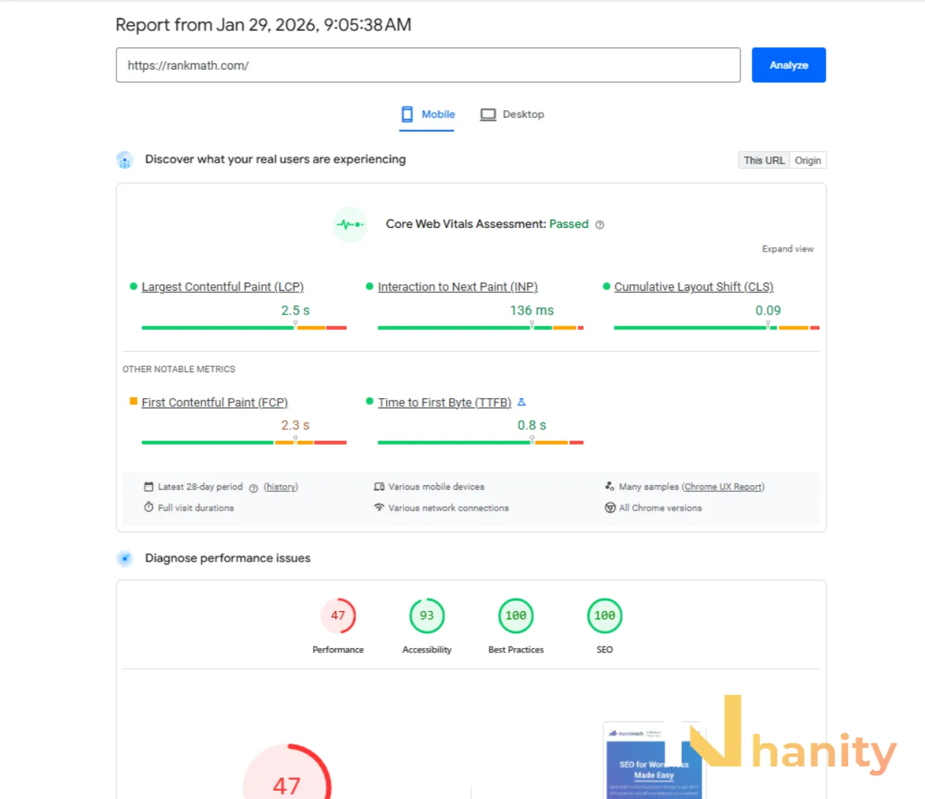Click the mobile phone icon
Image resolution: width=925 pixels, height=799 pixels.
tap(407, 115)
